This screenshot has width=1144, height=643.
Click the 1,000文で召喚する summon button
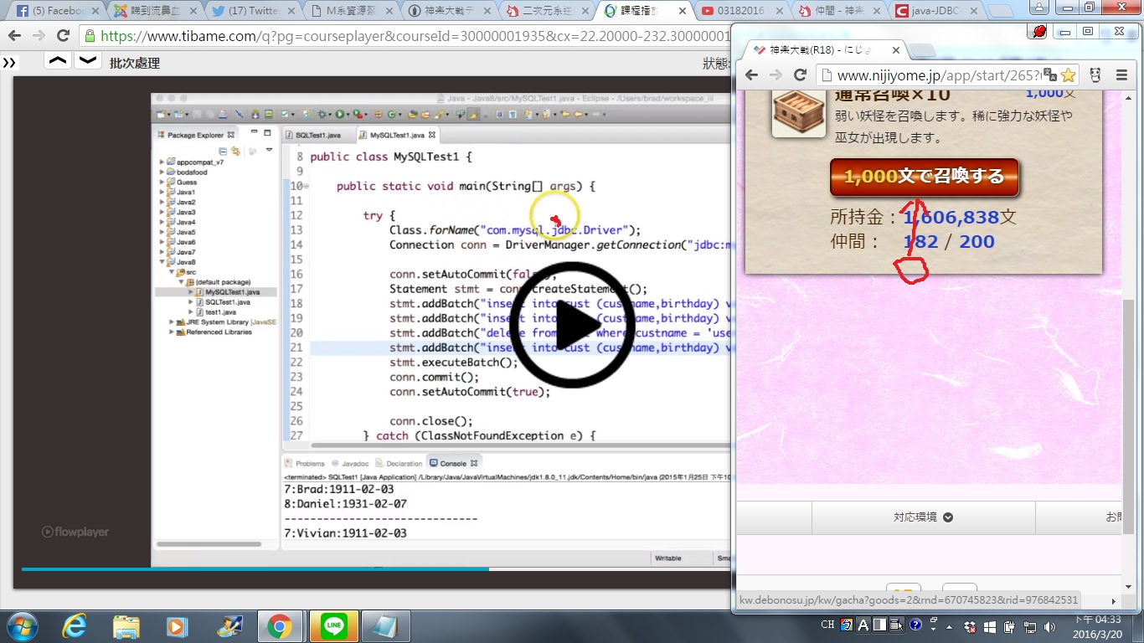point(924,177)
